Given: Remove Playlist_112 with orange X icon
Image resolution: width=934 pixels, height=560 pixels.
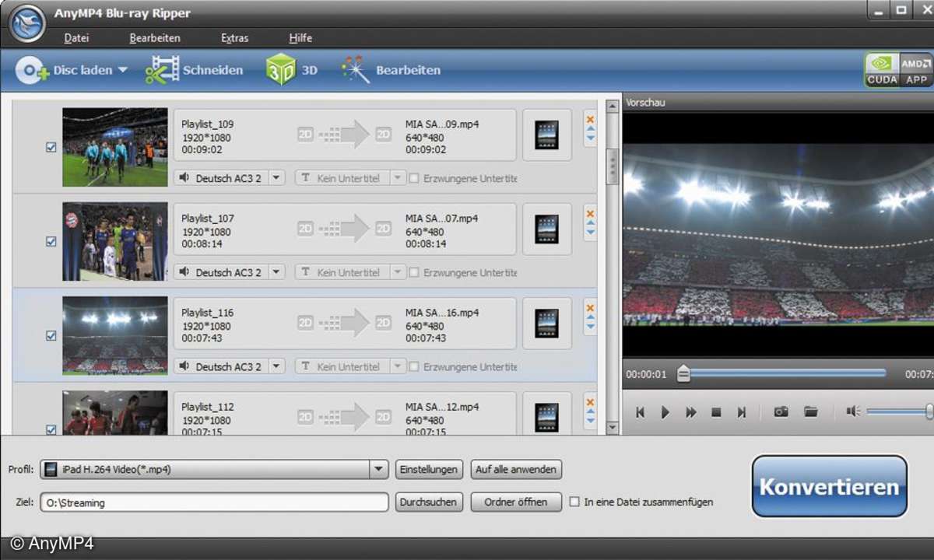Looking at the screenshot, I should [590, 402].
